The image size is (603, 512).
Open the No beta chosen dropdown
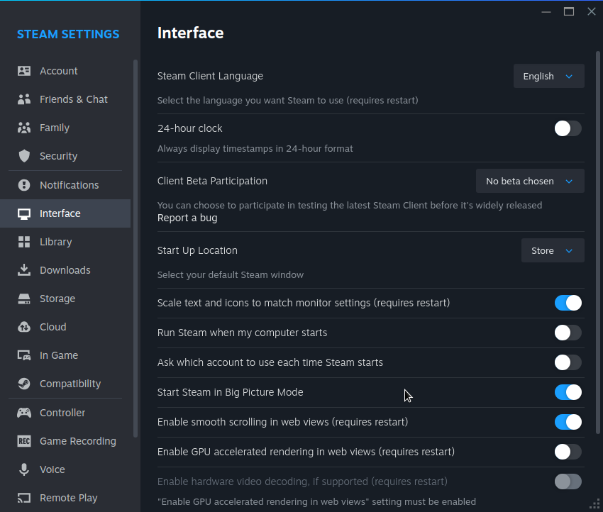(x=530, y=181)
